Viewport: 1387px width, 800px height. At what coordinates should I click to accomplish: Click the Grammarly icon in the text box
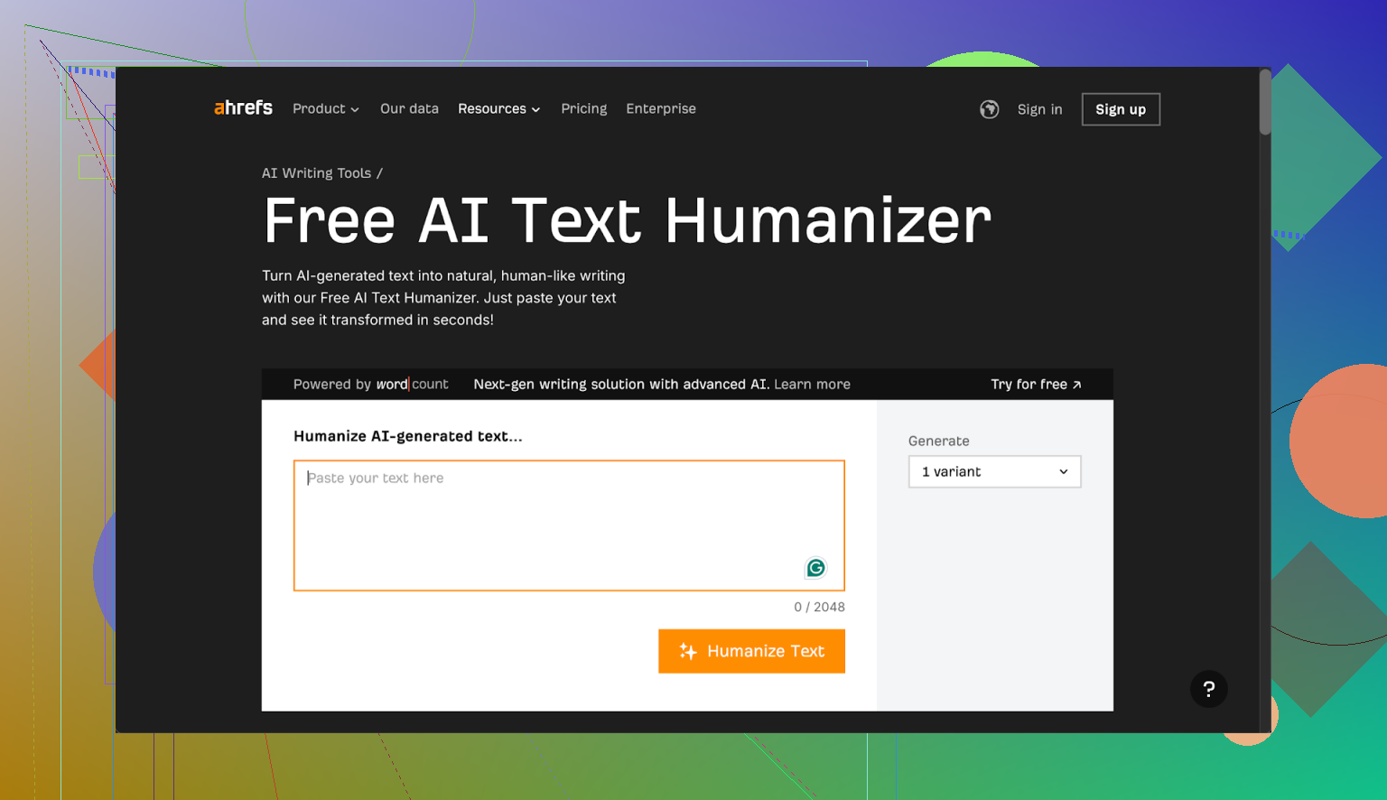tap(815, 568)
